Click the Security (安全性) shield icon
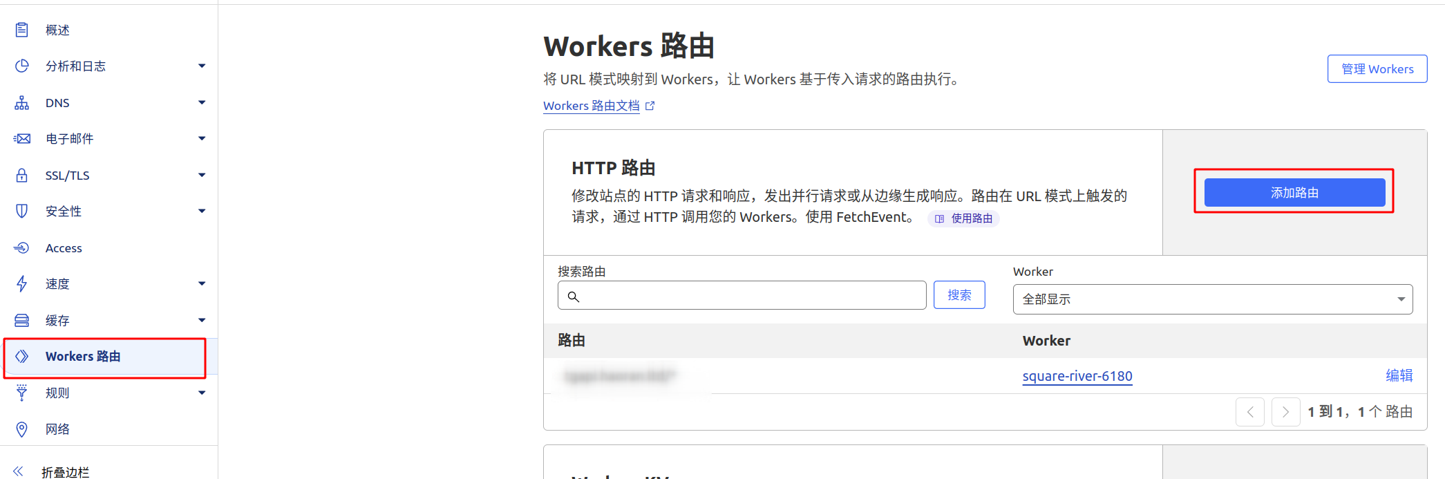This screenshot has width=1445, height=479. (22, 211)
